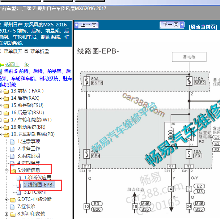Open document 4.定期保养
Viewport: 220px width, 219px height.
29,163
